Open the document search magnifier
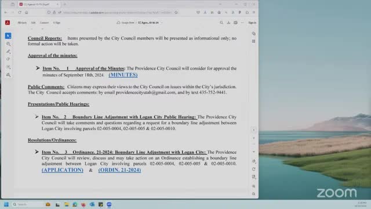The width and height of the screenshot is (371, 209). point(221,23)
